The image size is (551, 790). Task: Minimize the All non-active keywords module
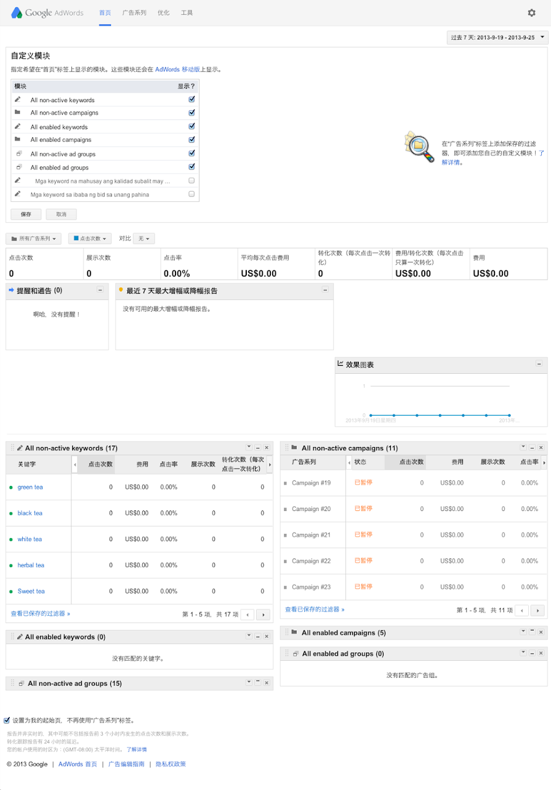pos(257,447)
